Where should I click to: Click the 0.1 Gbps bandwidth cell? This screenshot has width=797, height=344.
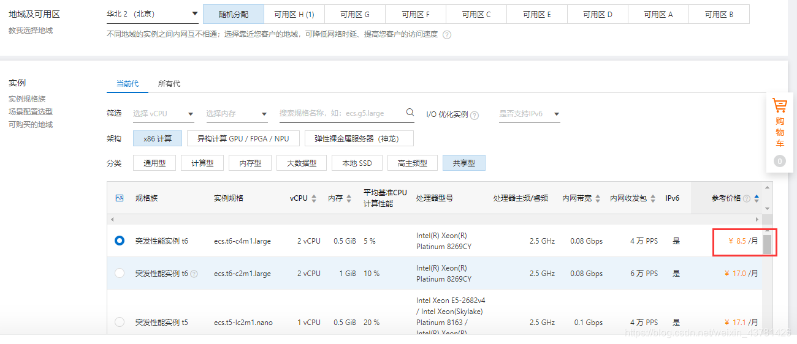[589, 322]
